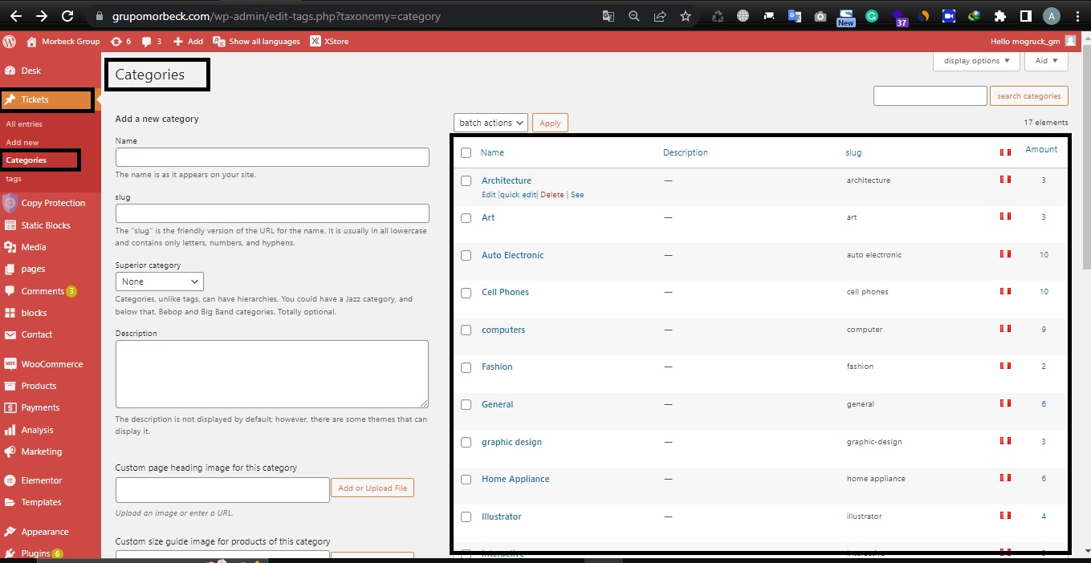Viewport: 1091px width, 563px height.
Task: Open the puzzle-piece Extensions icon
Action: click(x=999, y=15)
